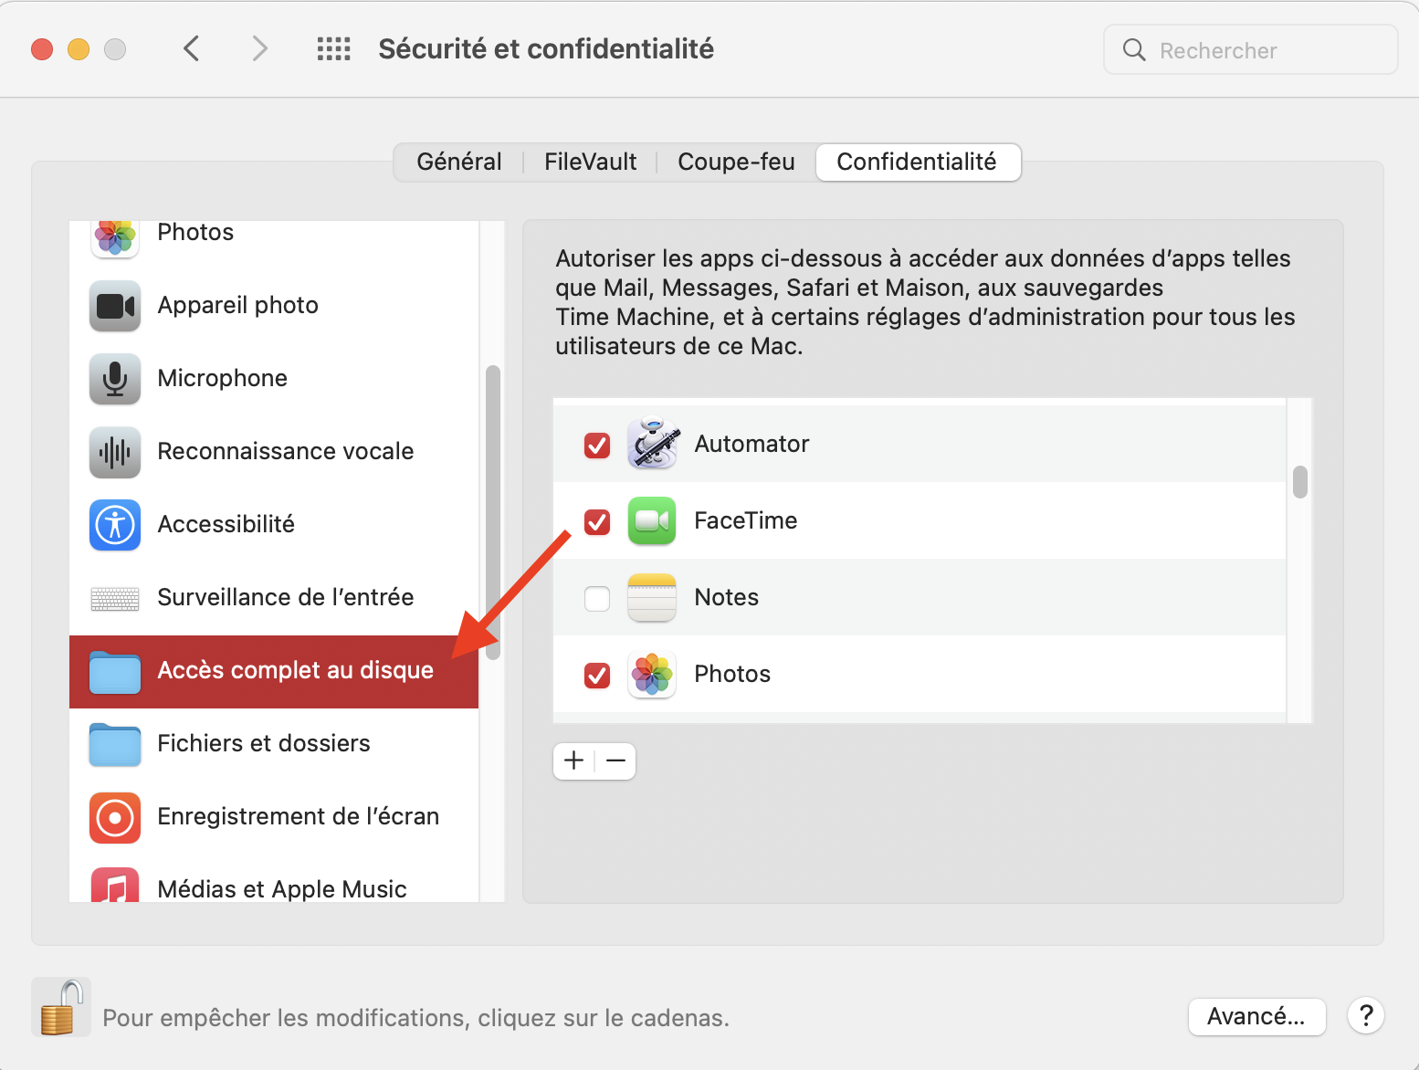1419x1070 pixels.
Task: Select Reconnaissance vocale waveform icon
Action: [x=115, y=452]
